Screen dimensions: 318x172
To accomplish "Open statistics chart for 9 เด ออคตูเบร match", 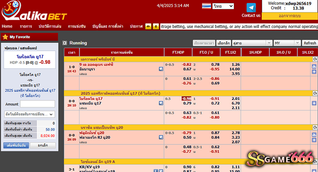I will point(314,67).
